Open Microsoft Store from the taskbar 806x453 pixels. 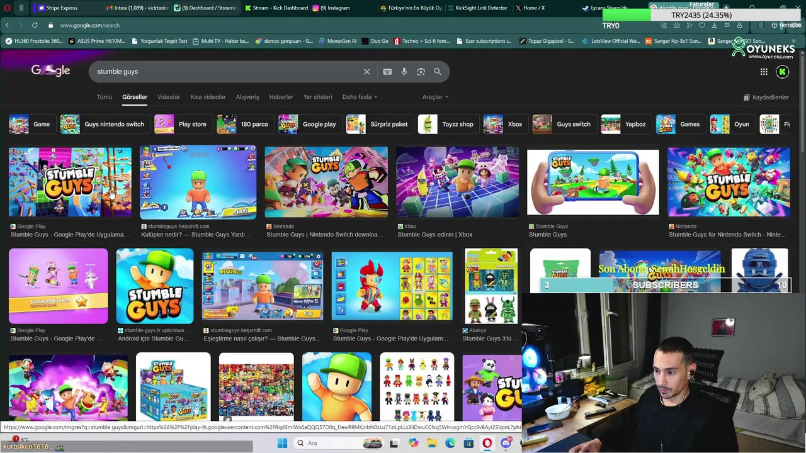[468, 443]
